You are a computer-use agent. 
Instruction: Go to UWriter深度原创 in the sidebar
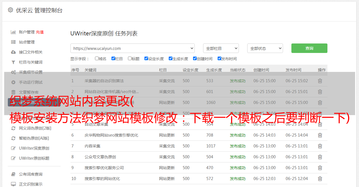[x=34, y=148]
